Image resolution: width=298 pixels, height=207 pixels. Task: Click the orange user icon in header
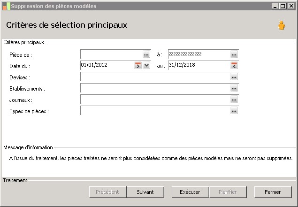coord(281,25)
